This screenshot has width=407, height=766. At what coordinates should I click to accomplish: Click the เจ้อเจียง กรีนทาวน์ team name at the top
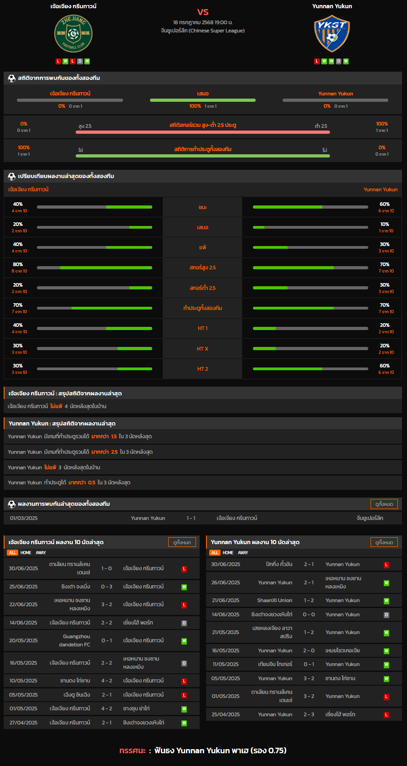point(73,6)
